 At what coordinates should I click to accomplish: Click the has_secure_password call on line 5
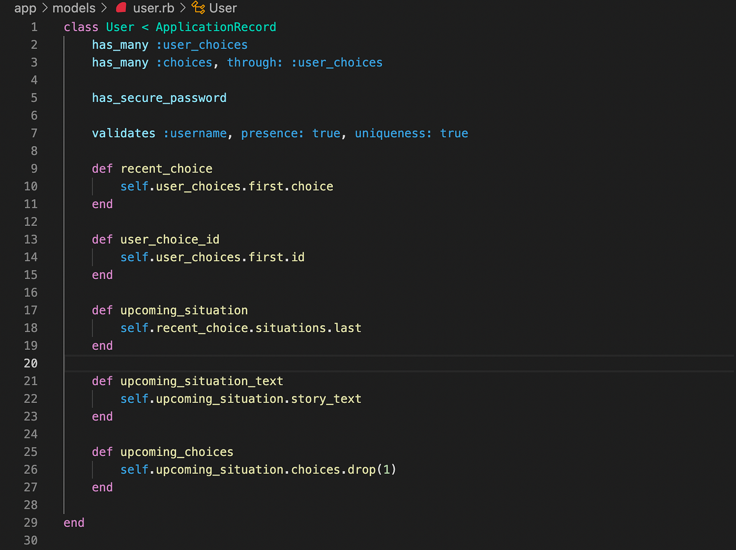pos(159,98)
